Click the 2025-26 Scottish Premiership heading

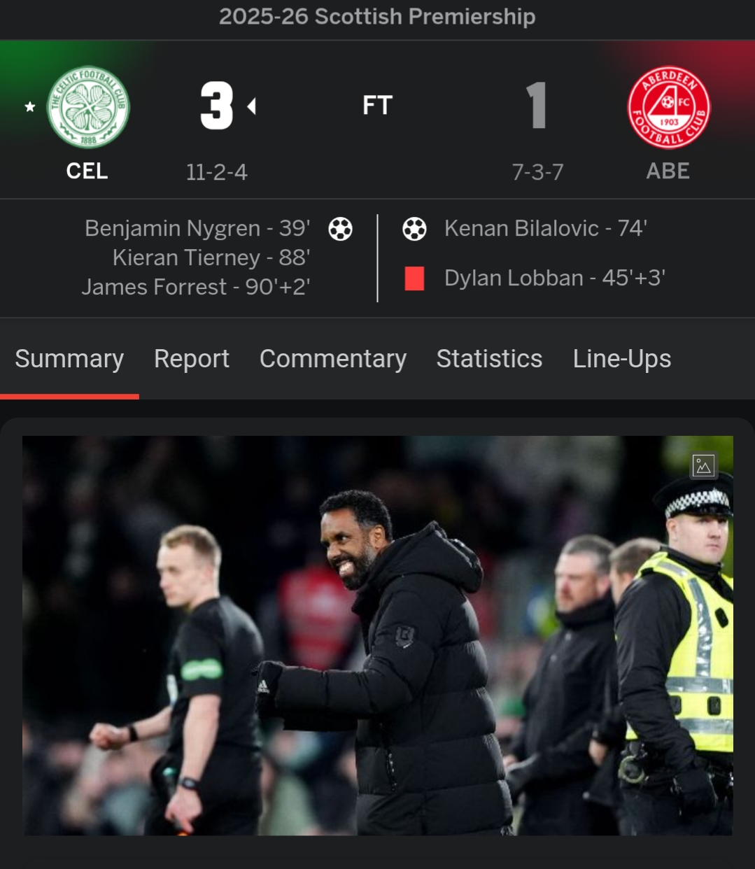coord(377,16)
